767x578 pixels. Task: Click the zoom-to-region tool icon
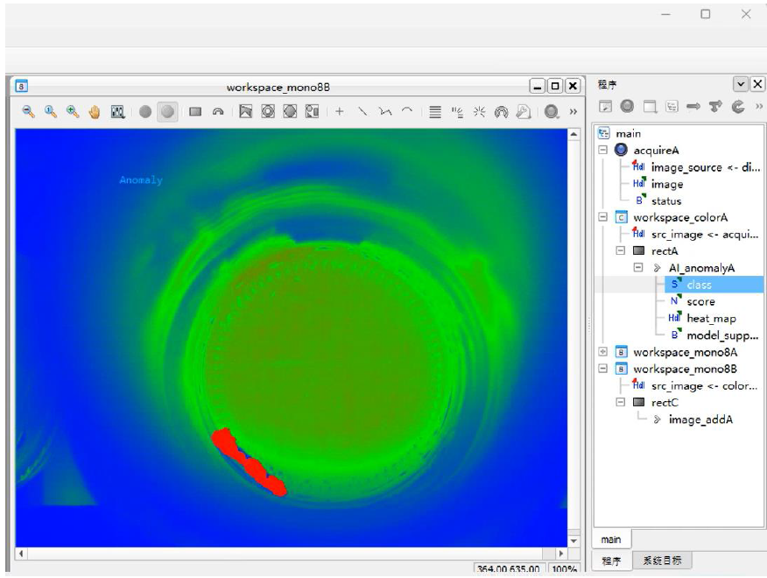pos(118,111)
